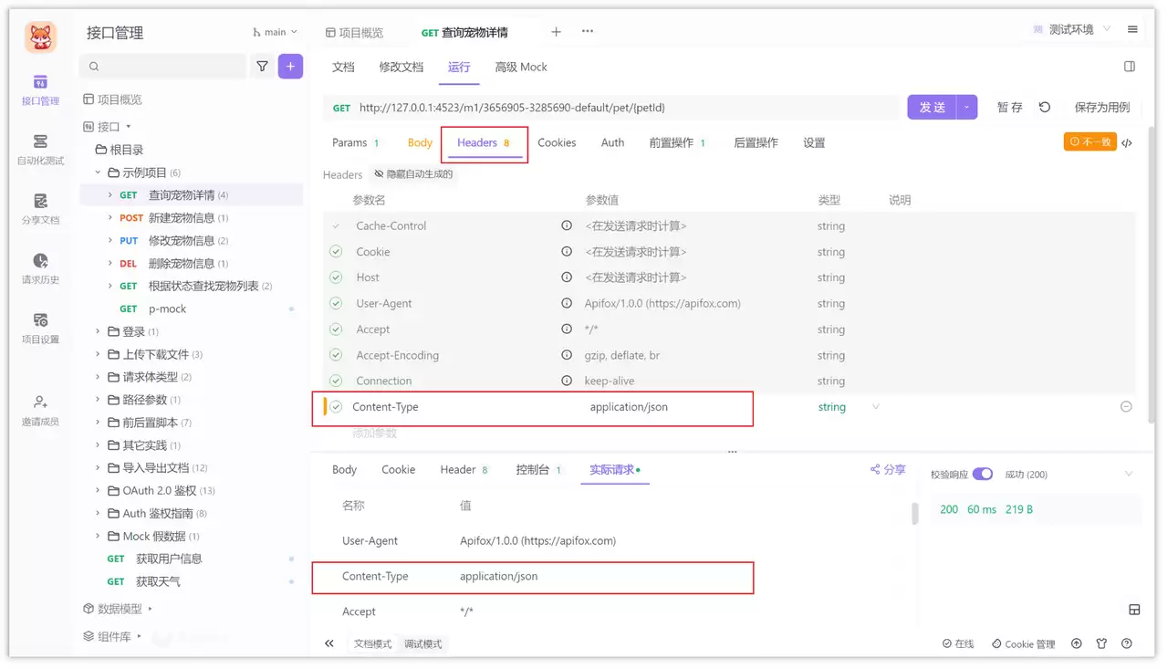Viewport: 1168px width, 669px height.
Task: Switch to 高级 Mock tab
Action: (521, 67)
